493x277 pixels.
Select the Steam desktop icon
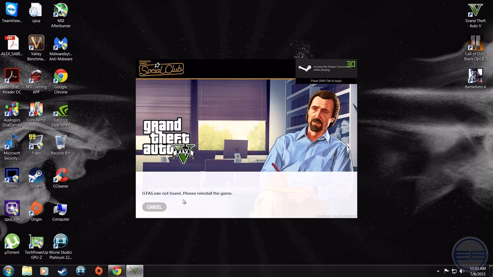click(x=36, y=179)
